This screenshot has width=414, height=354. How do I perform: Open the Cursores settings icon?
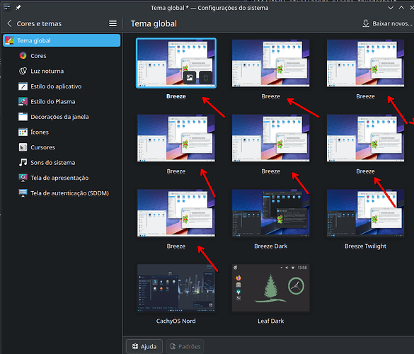[x=23, y=147]
